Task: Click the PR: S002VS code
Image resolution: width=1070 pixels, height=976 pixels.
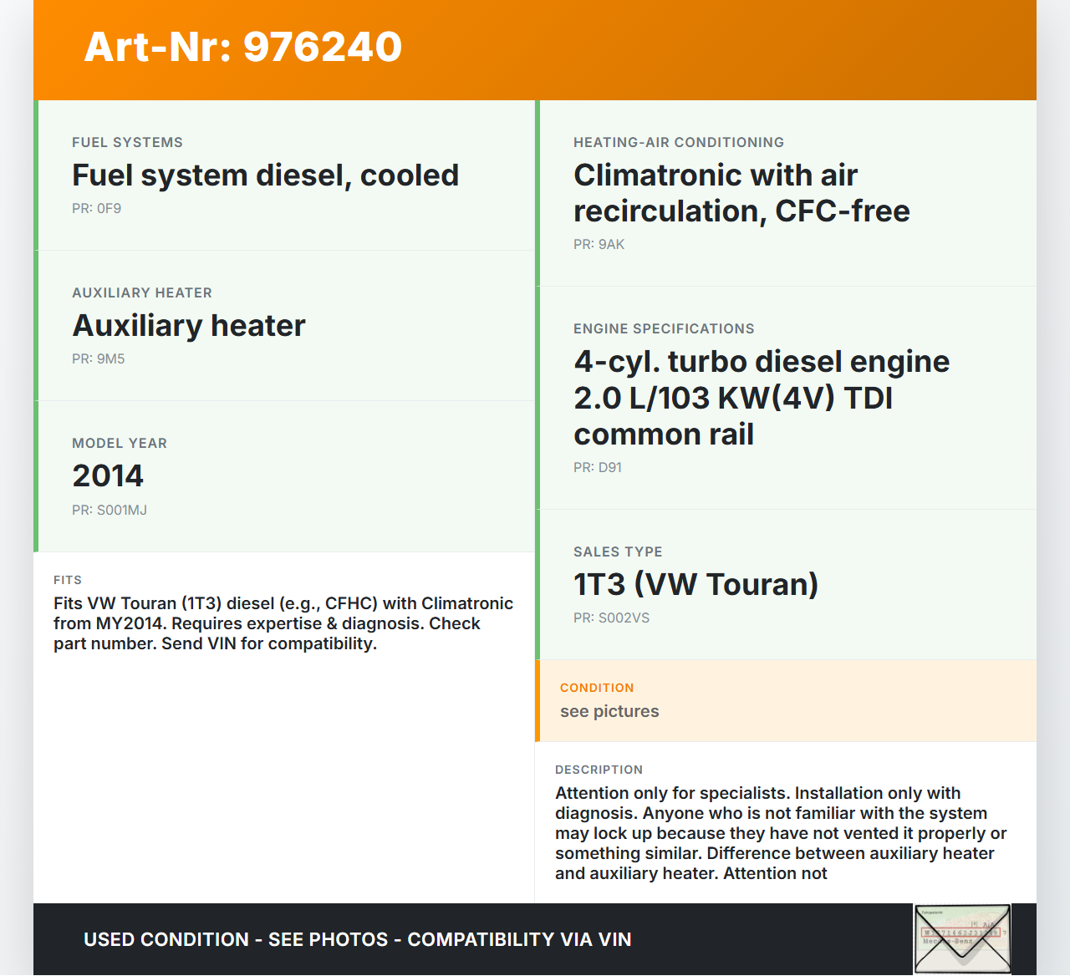Action: click(611, 618)
